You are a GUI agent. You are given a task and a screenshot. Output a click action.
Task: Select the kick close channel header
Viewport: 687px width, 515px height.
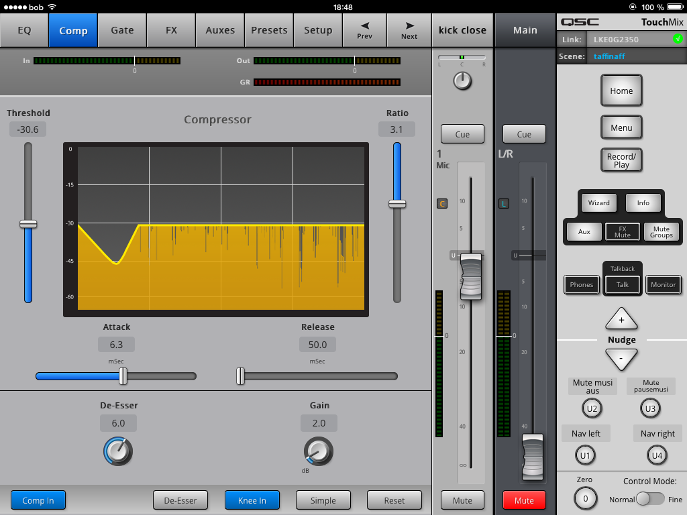[x=463, y=30]
